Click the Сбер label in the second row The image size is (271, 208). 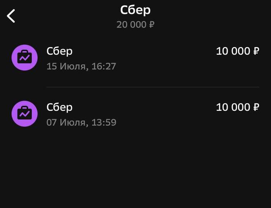[60, 108]
